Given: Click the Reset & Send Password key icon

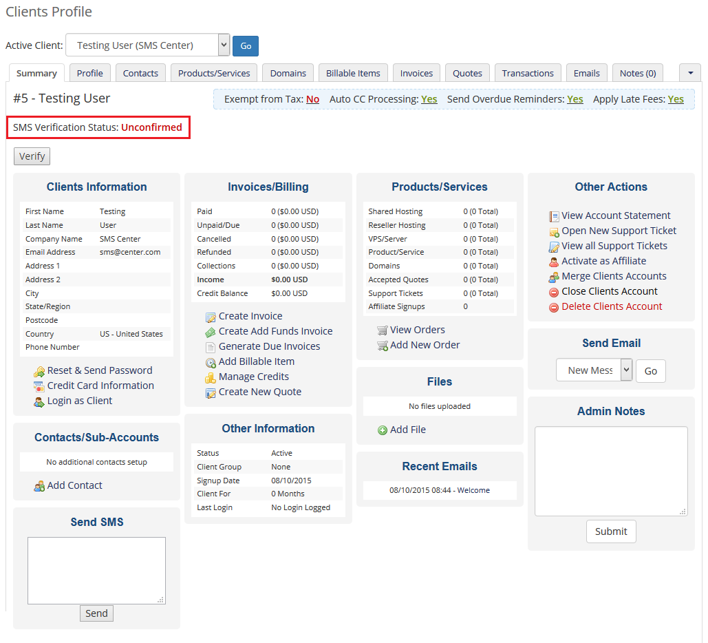Looking at the screenshot, I should click(x=39, y=372).
